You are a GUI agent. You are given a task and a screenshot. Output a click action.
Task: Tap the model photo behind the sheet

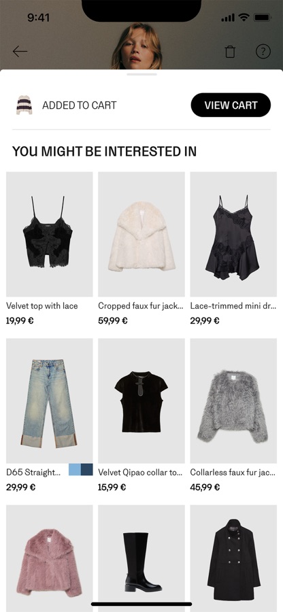click(x=137, y=46)
